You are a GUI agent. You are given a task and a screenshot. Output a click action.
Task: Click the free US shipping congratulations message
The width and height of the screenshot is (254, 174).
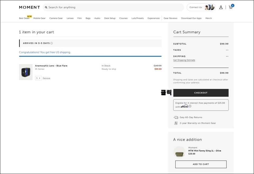(45, 52)
